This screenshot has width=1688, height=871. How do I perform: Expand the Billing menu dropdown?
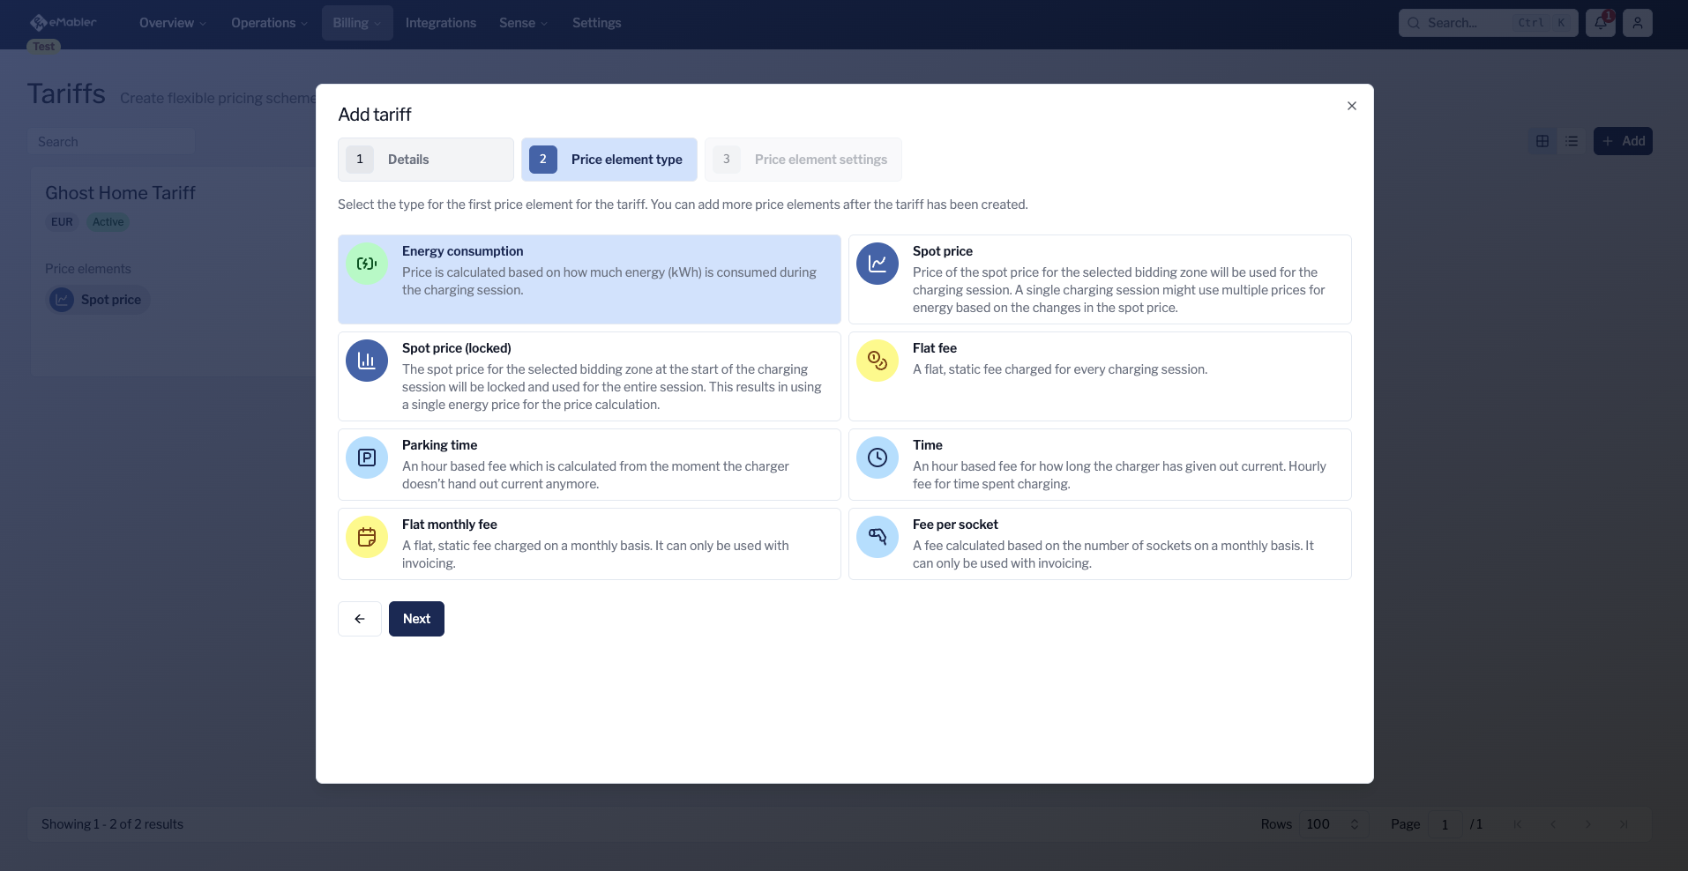click(x=356, y=23)
